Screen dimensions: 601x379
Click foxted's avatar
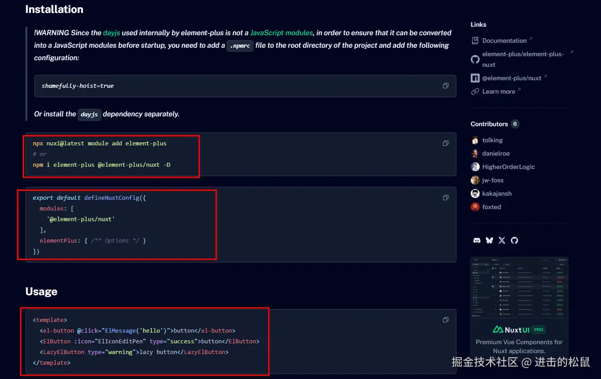(475, 207)
